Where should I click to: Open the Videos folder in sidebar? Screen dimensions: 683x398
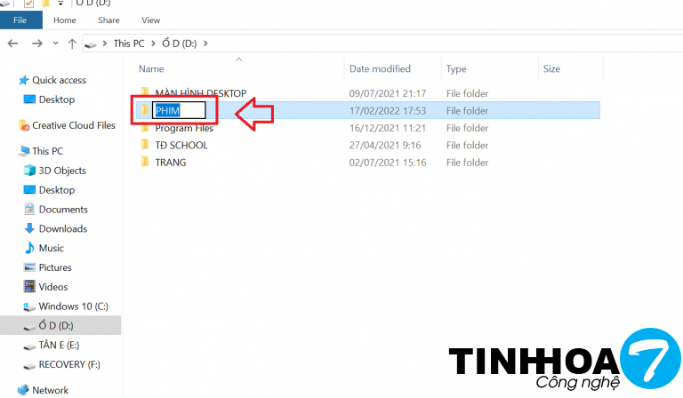[52, 287]
